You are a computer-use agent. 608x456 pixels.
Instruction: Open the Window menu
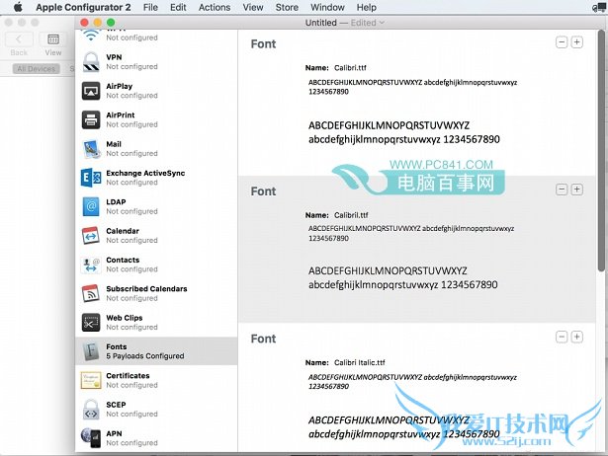[327, 7]
